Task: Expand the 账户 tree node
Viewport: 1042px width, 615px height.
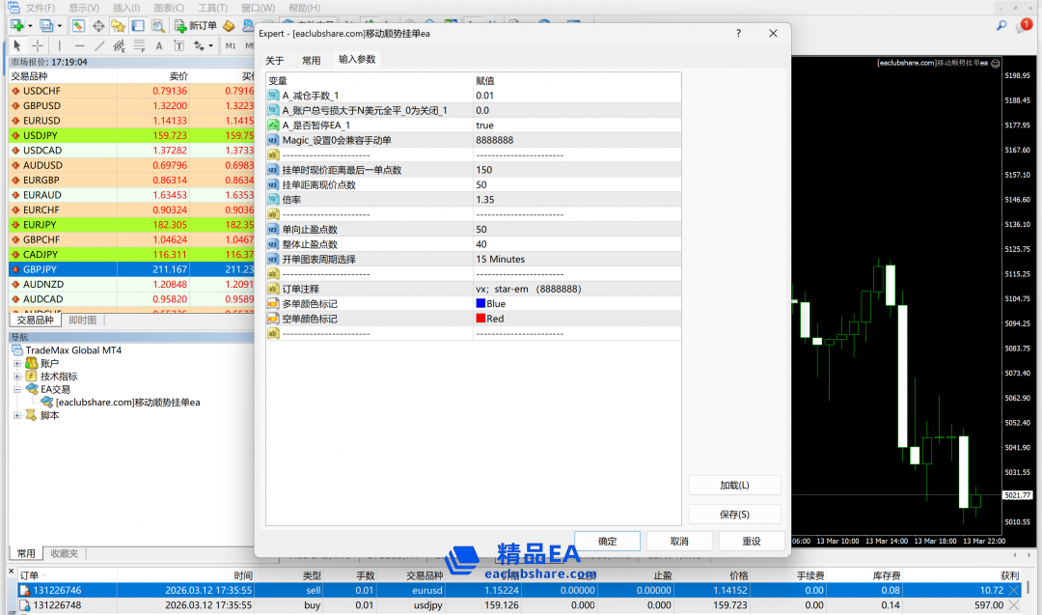Action: coord(16,363)
